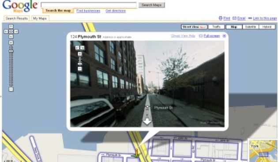Toggle the Traffic layer button
This screenshot has height=162, width=278.
(216, 27)
